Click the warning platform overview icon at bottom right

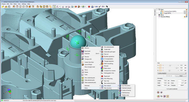pyautogui.click(x=158, y=96)
